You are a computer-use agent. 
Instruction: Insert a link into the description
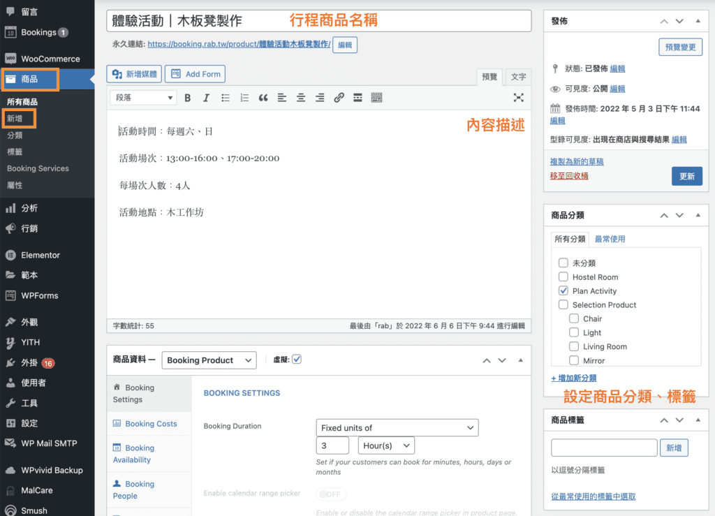pos(339,97)
